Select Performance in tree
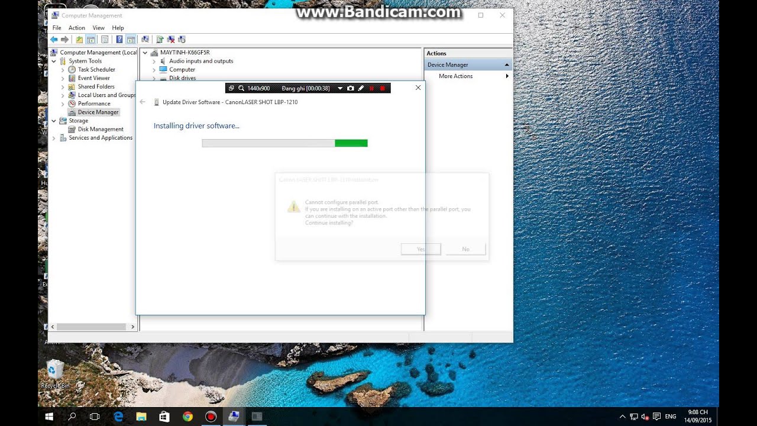The height and width of the screenshot is (426, 757). [x=94, y=104]
